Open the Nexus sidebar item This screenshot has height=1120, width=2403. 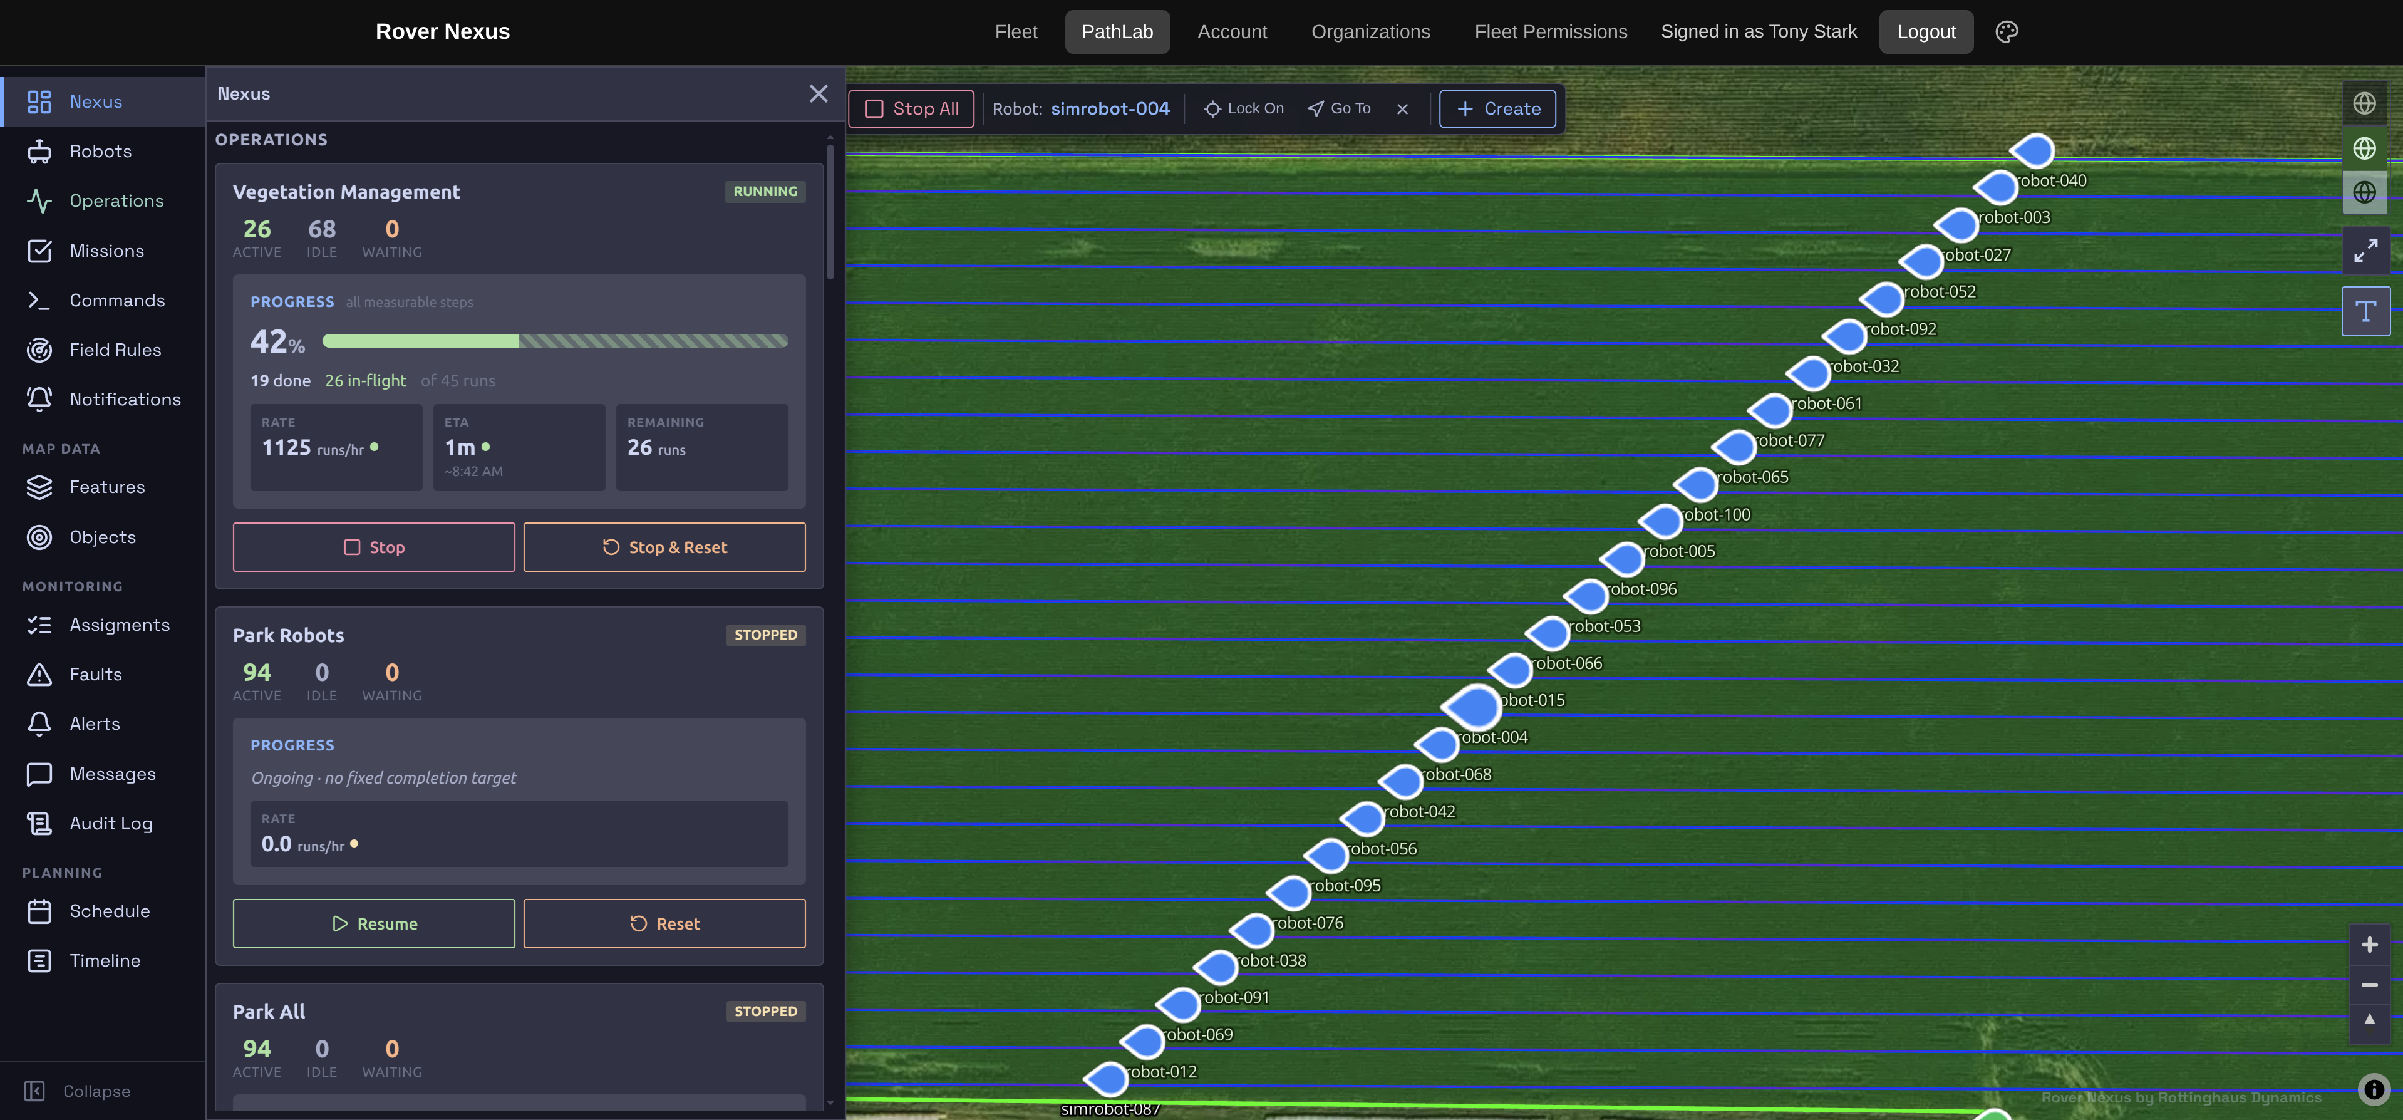(x=103, y=101)
